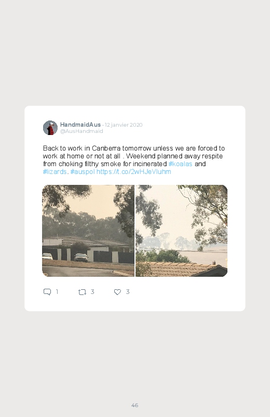The image size is (270, 417).
Task: Click the page number 46
Action: coord(135,405)
